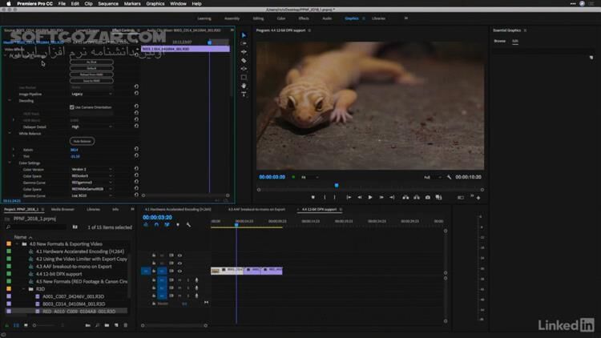Switch to the Media Browser tab
Viewport: 601px width, 338px height.
pos(63,209)
